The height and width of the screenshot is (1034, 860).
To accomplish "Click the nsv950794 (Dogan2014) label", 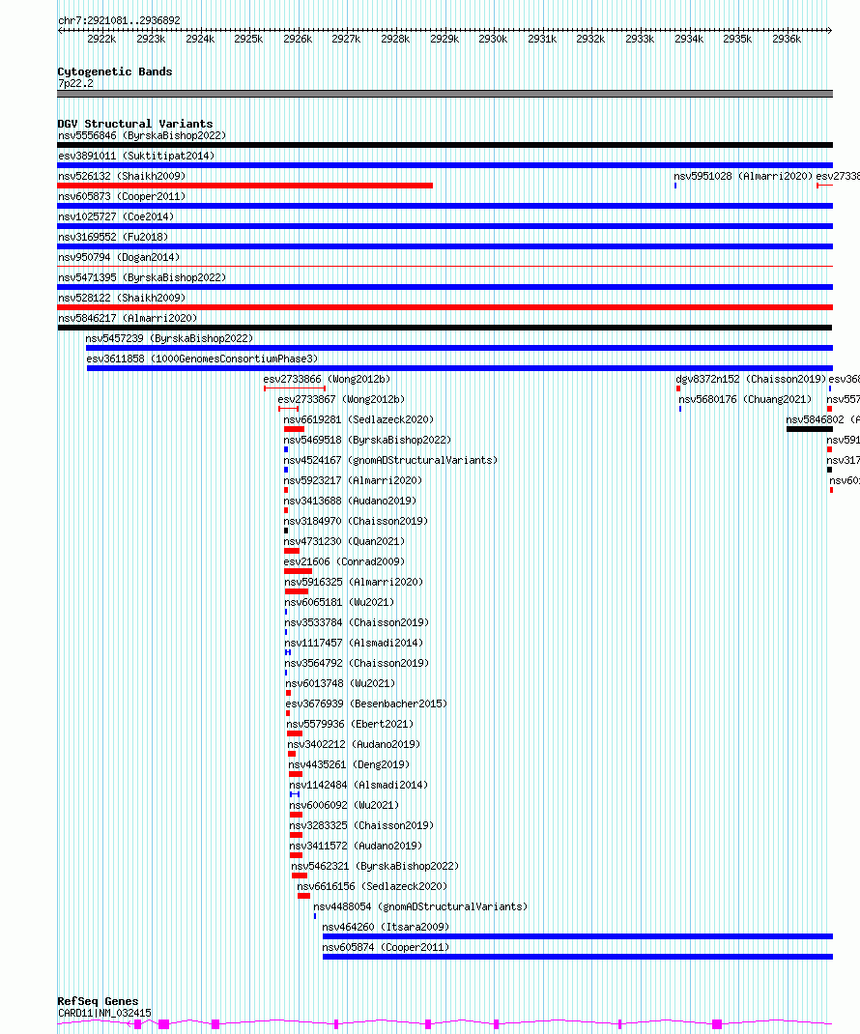I will (x=119, y=257).
